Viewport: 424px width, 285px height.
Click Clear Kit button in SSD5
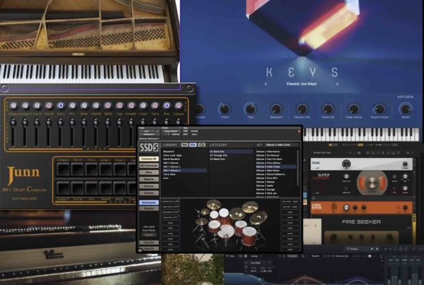pos(148,243)
